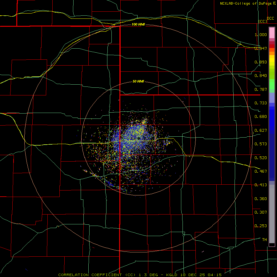Click the DCC label above the color scale
This screenshot has width=277, height=277.
pos(270,18)
